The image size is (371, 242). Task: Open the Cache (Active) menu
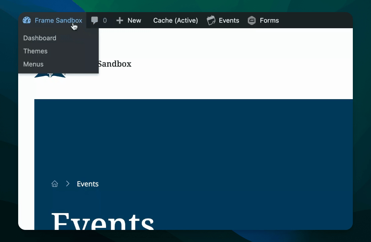pos(175,20)
